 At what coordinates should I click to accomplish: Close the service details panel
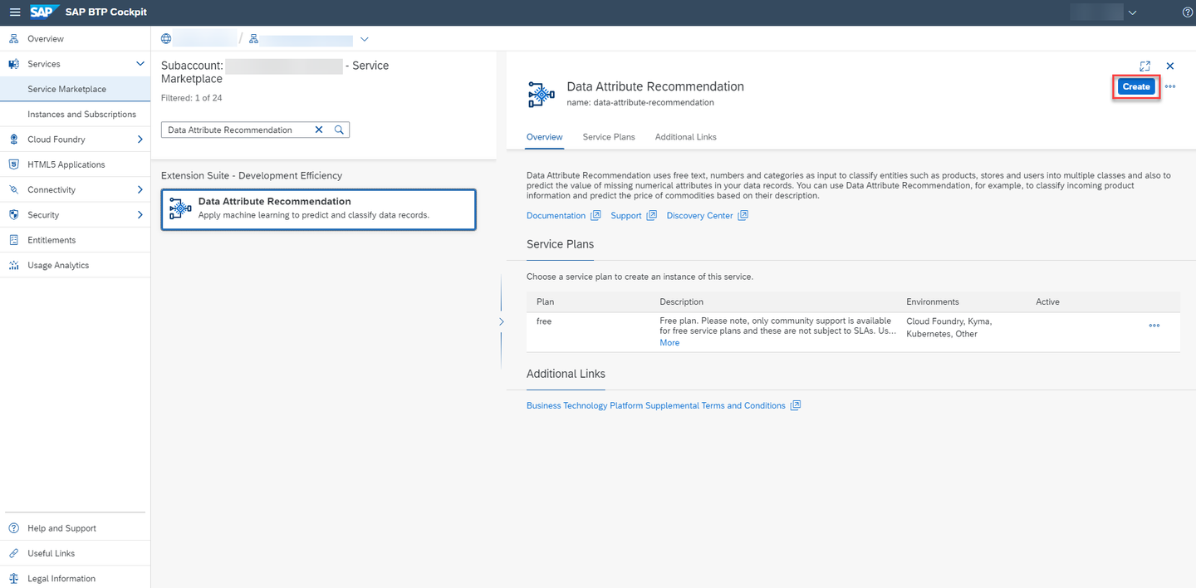(1170, 66)
